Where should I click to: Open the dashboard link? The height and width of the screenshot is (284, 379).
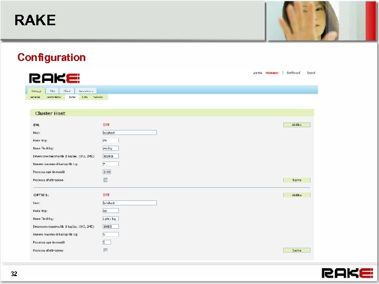pyautogui.click(x=293, y=73)
